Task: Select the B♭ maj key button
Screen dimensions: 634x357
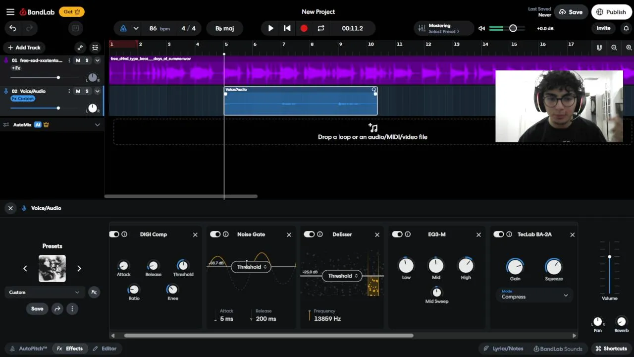Action: [x=224, y=28]
